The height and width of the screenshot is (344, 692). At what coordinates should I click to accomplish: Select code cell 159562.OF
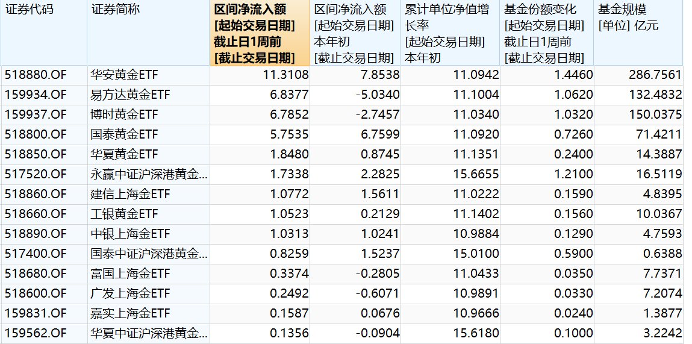[x=36, y=333]
